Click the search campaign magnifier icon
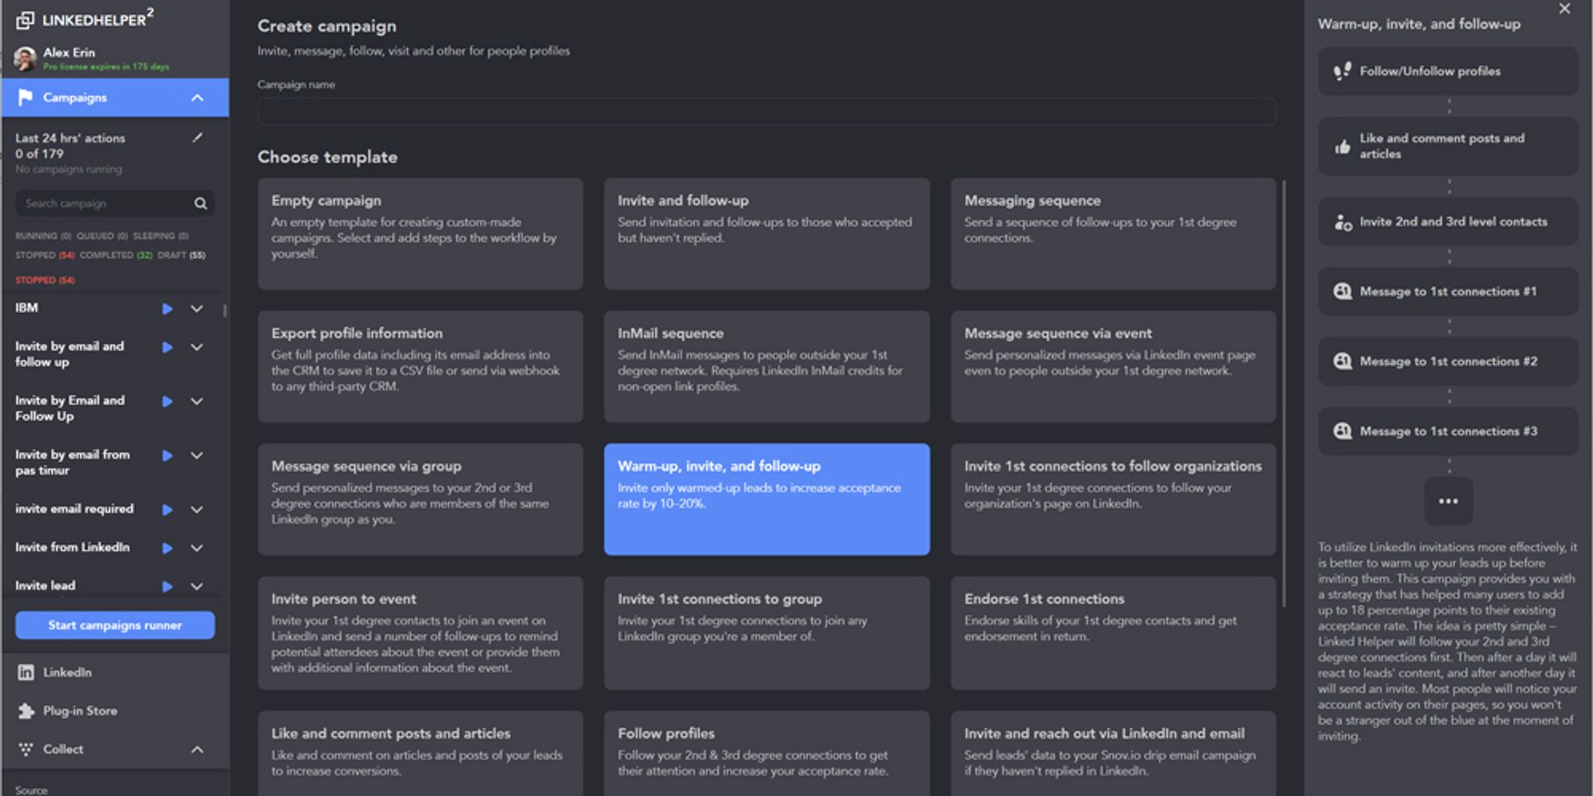Screen dimensions: 1593x796 (201, 204)
